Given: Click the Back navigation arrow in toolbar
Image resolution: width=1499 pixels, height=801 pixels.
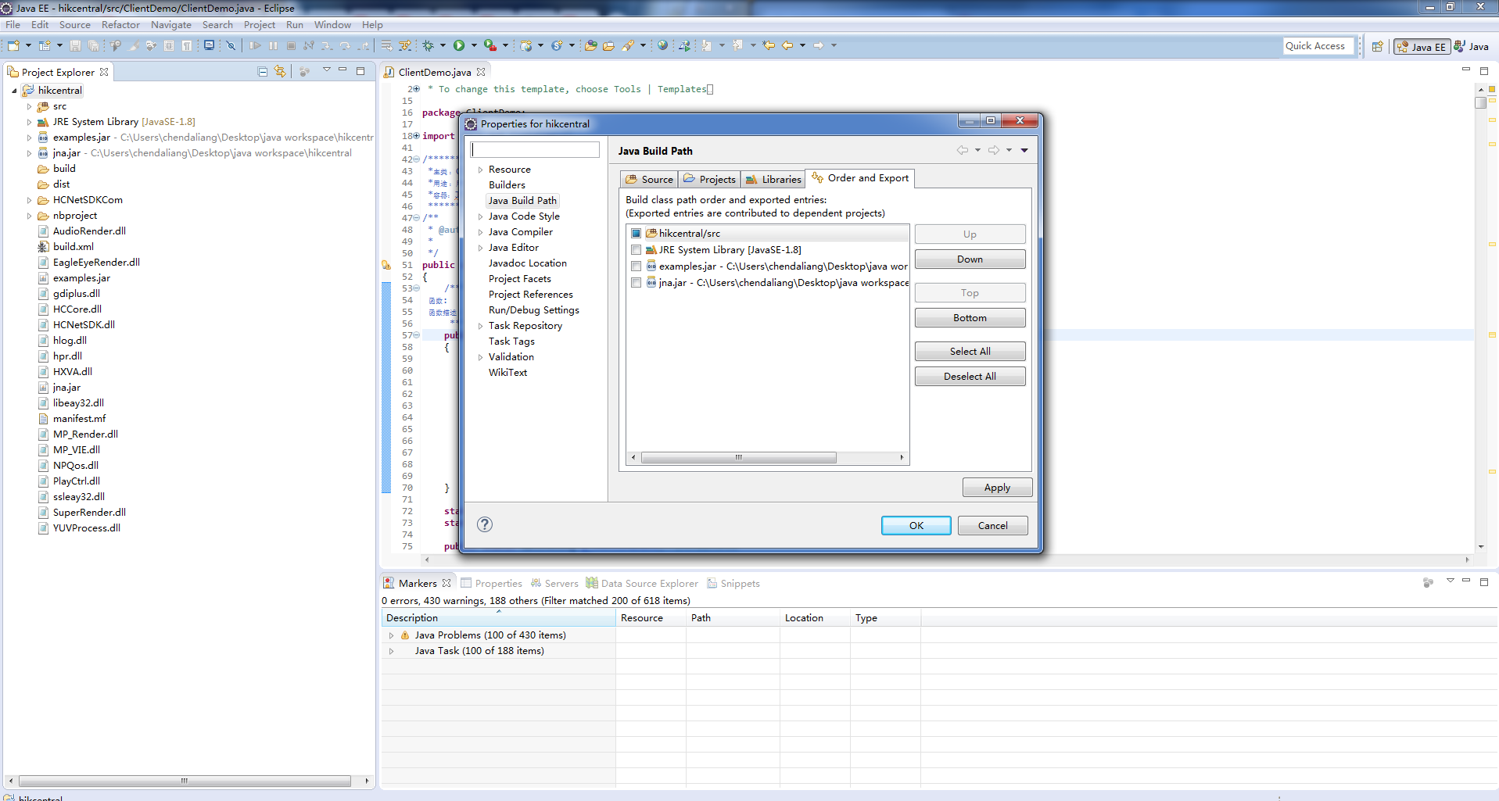Looking at the screenshot, I should click(x=787, y=45).
